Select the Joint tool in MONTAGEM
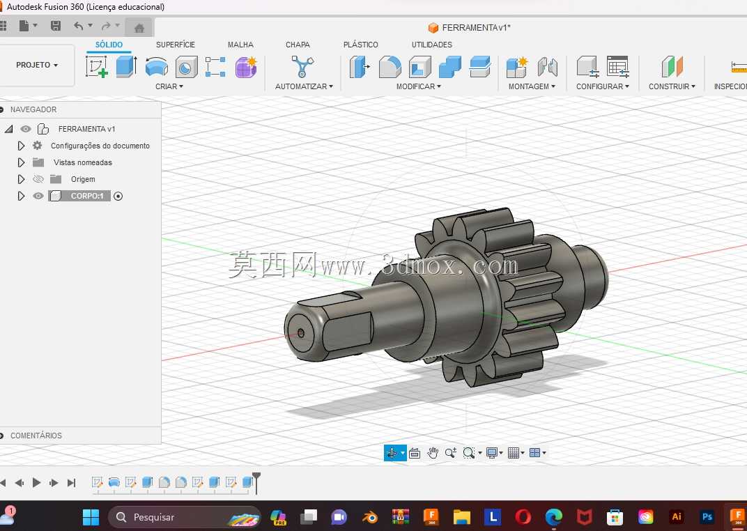 click(548, 67)
